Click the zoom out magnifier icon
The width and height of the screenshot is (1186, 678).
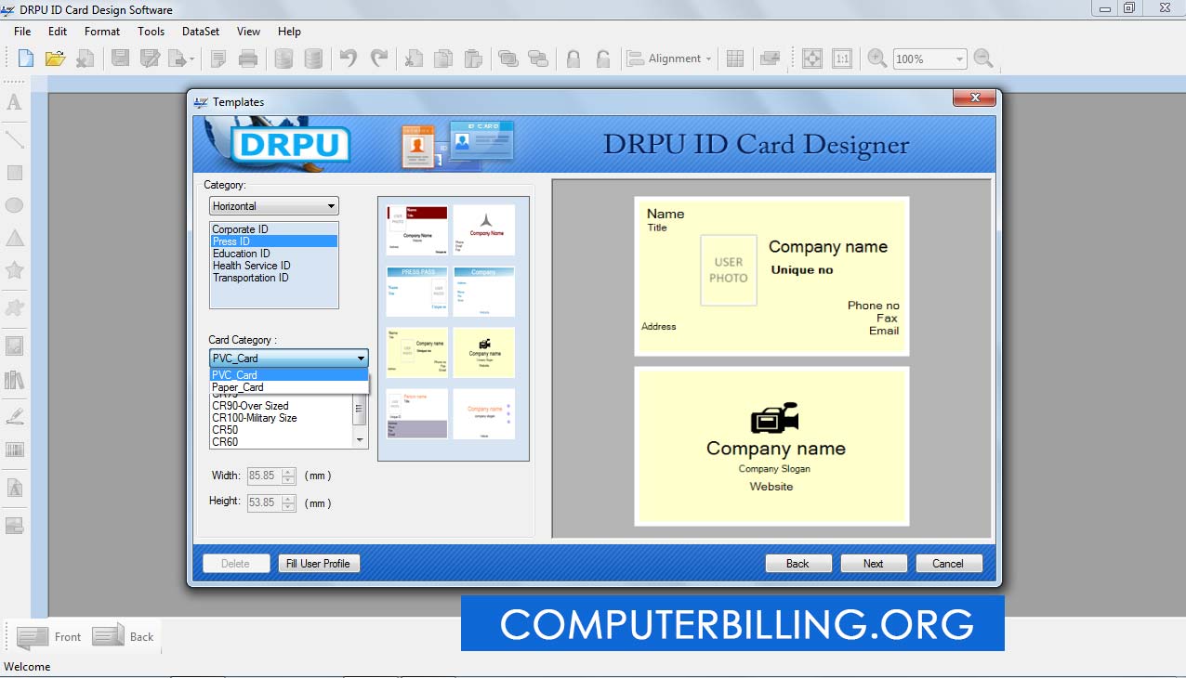click(x=983, y=59)
